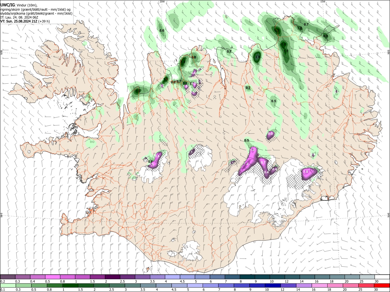Viewport: 390px width, 292px height.
Task: Click the bright pink 0.5 snow-scale swatch
Action: pyautogui.click(x=52, y=277)
